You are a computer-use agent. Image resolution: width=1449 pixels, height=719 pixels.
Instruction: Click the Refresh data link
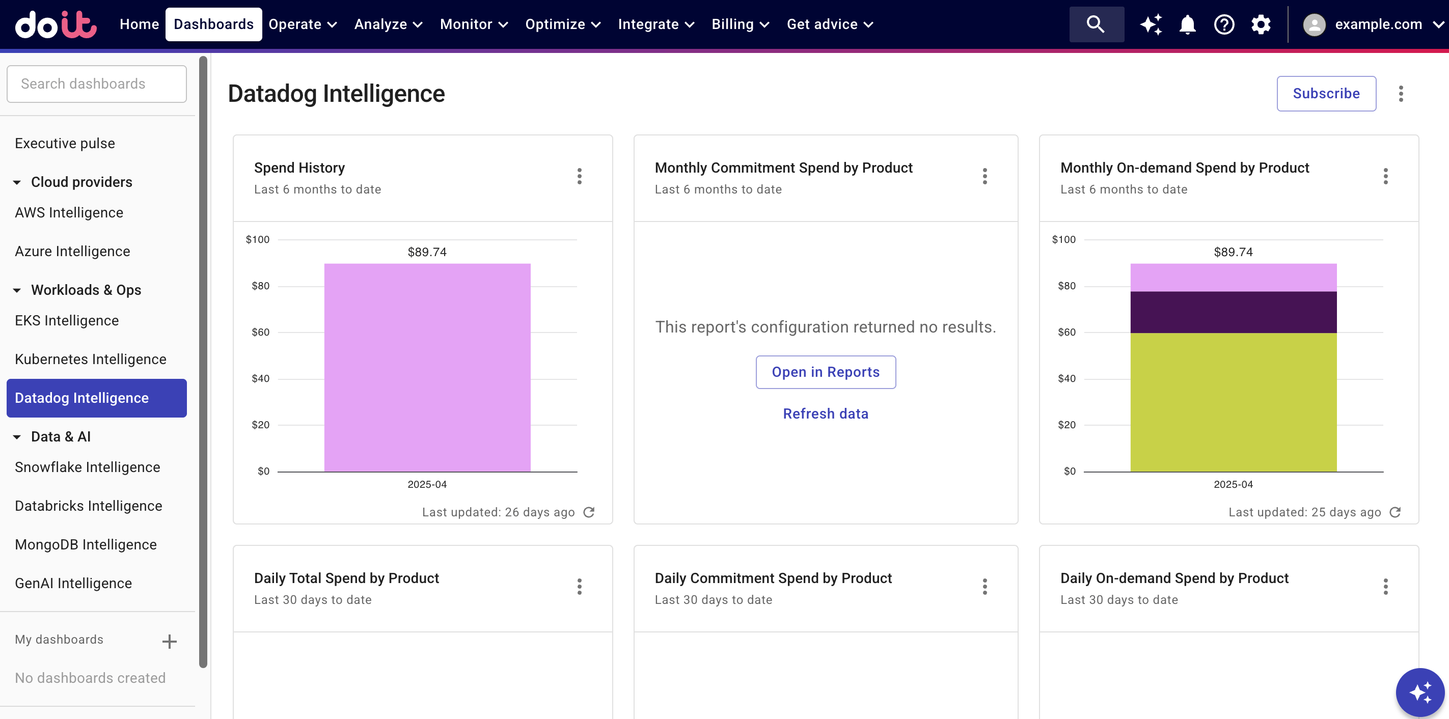825,413
